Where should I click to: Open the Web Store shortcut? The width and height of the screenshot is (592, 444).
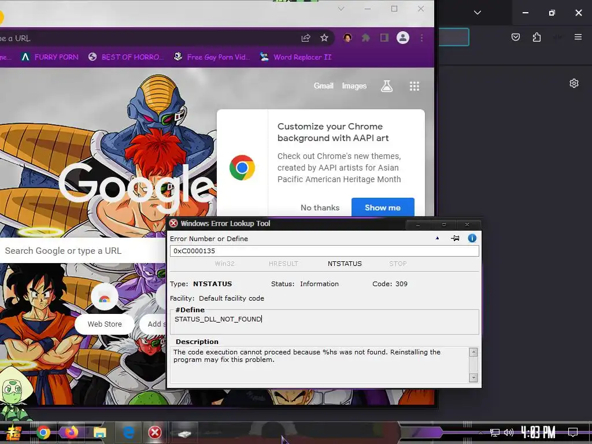pyautogui.click(x=105, y=324)
